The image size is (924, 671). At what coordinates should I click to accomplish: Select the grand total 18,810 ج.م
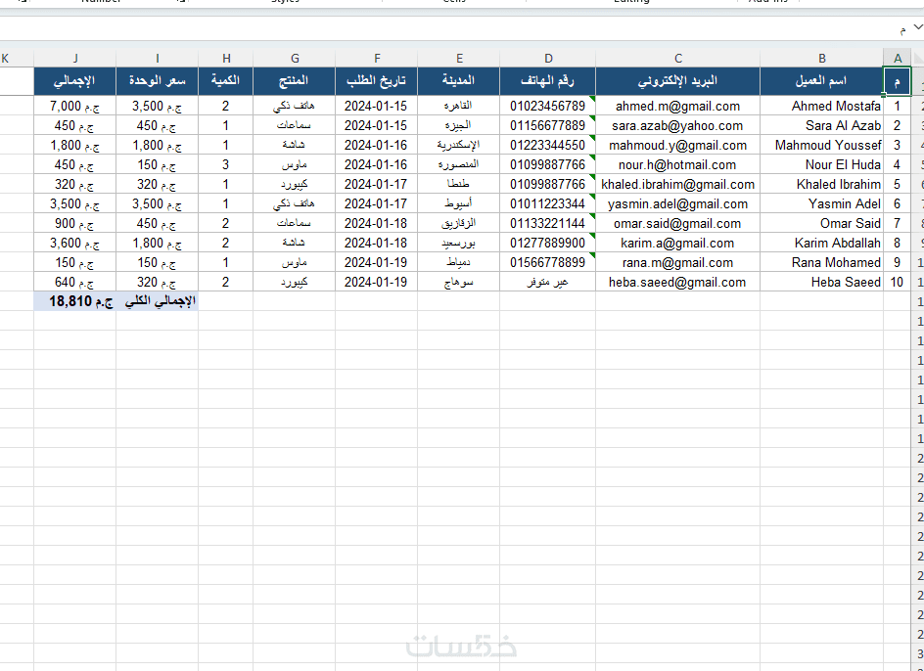74,301
